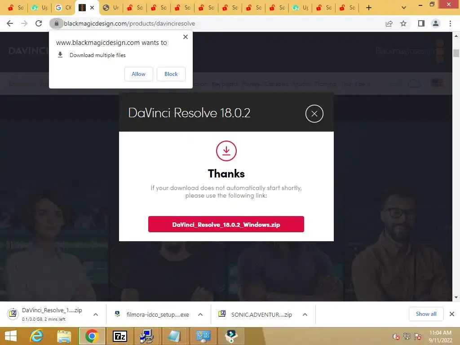Open the Chrome side panel

pos(421,23)
